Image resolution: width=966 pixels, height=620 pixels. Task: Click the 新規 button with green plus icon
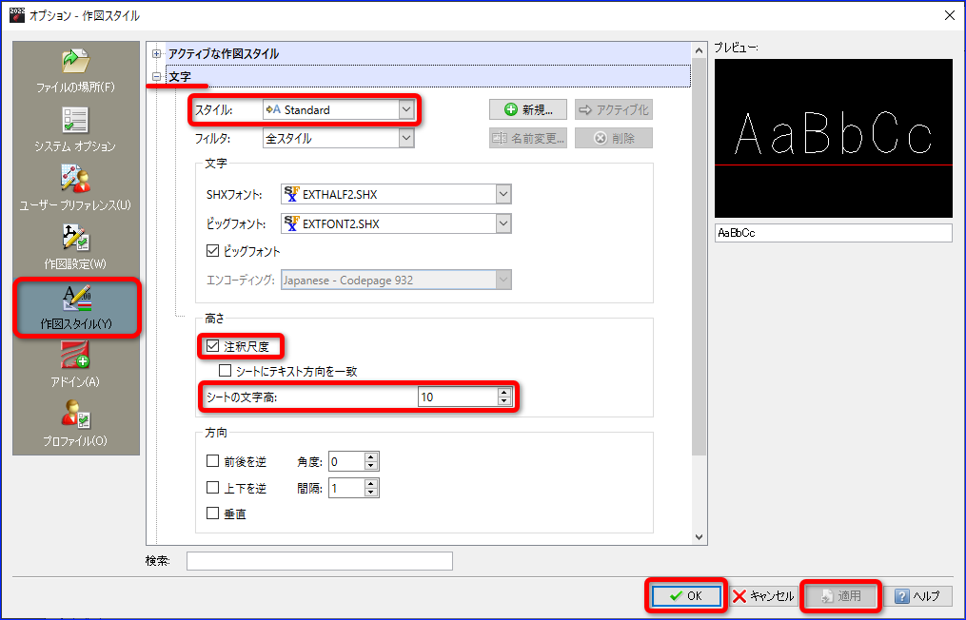pyautogui.click(x=527, y=109)
